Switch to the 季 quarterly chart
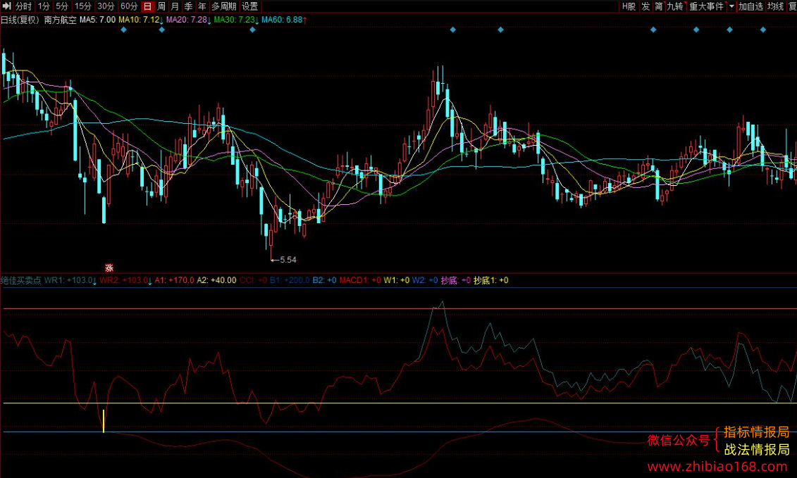Viewport: 797px width, 478px height. [189, 6]
